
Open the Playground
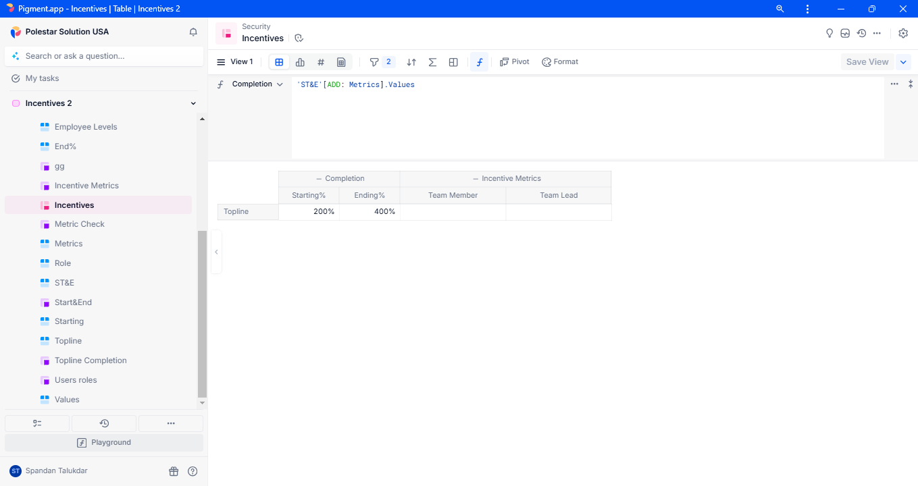pos(104,443)
